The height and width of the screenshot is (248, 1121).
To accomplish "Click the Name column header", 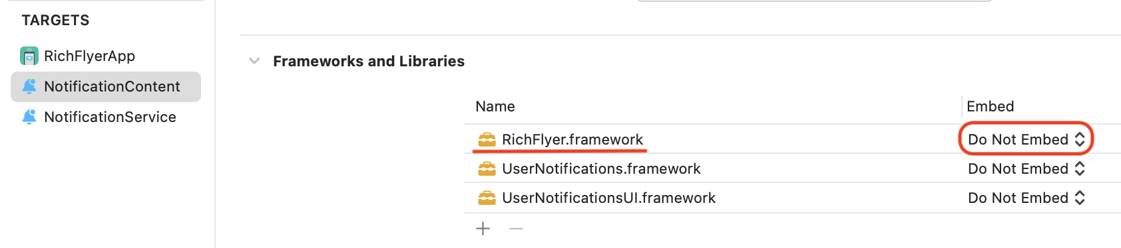I will (x=495, y=106).
